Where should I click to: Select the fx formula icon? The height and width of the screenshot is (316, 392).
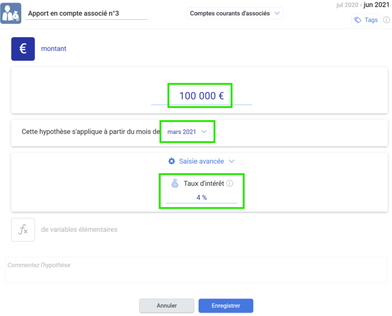[23, 229]
